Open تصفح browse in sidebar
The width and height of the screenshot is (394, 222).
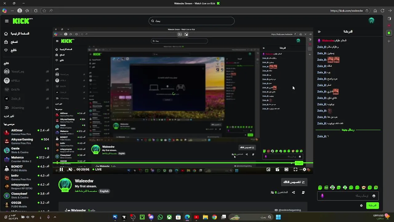point(11,42)
